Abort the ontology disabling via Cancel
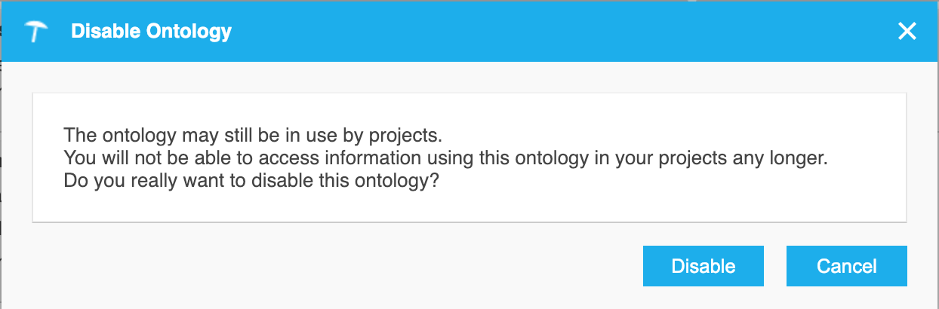This screenshot has width=939, height=309. tap(846, 266)
